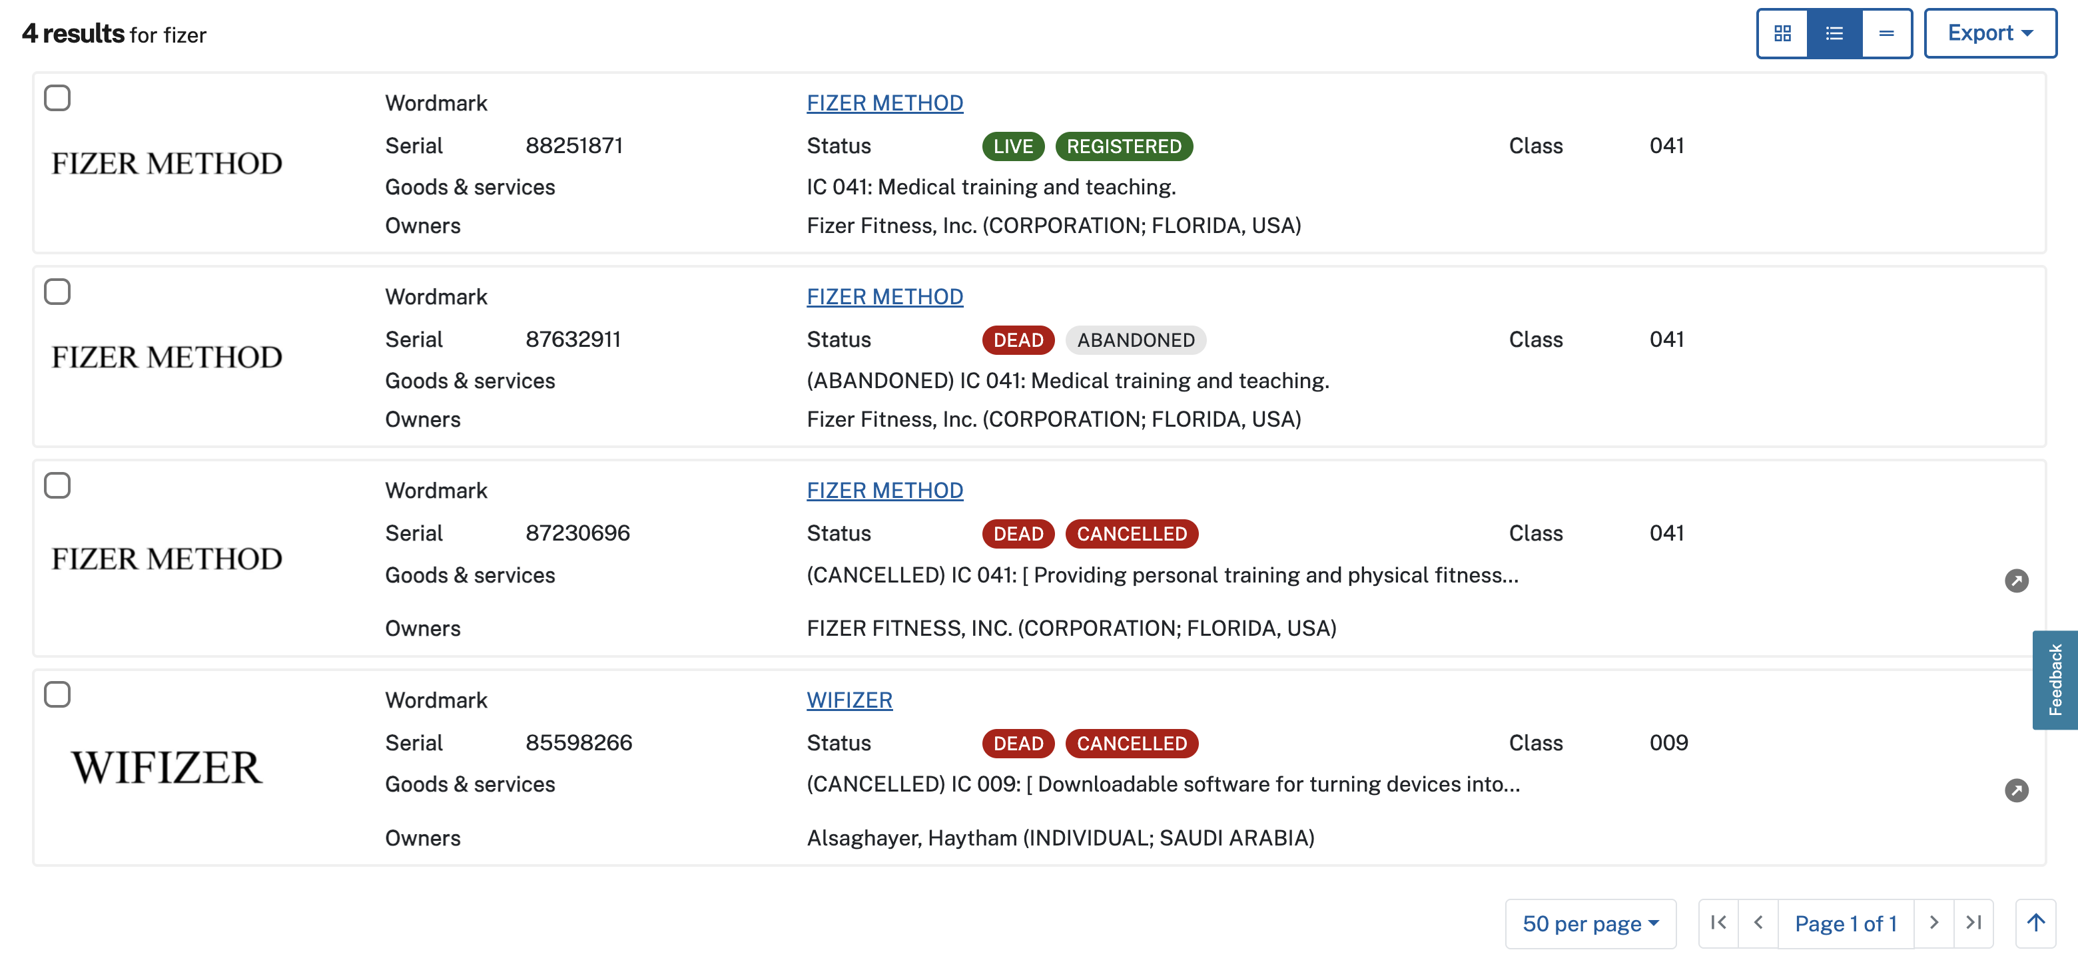This screenshot has height=960, width=2078.
Task: Open the registered FIZER METHOD link
Action: pyautogui.click(x=884, y=103)
